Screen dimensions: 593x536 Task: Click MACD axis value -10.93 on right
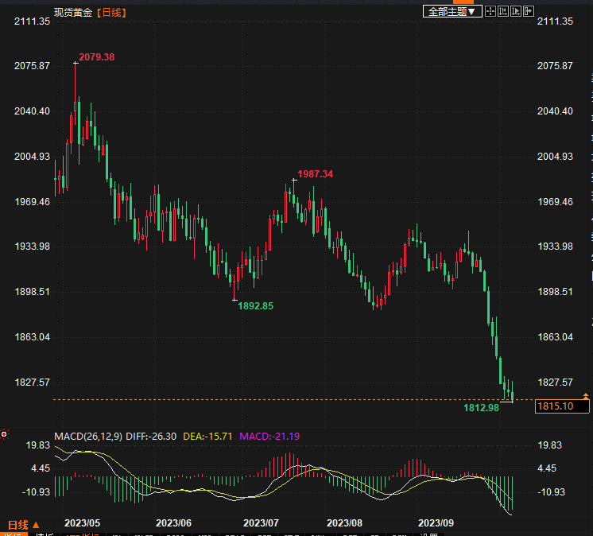[x=552, y=492]
